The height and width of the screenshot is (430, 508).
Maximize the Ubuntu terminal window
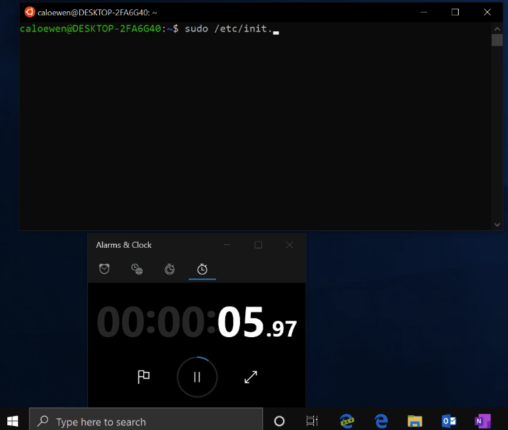tap(455, 12)
